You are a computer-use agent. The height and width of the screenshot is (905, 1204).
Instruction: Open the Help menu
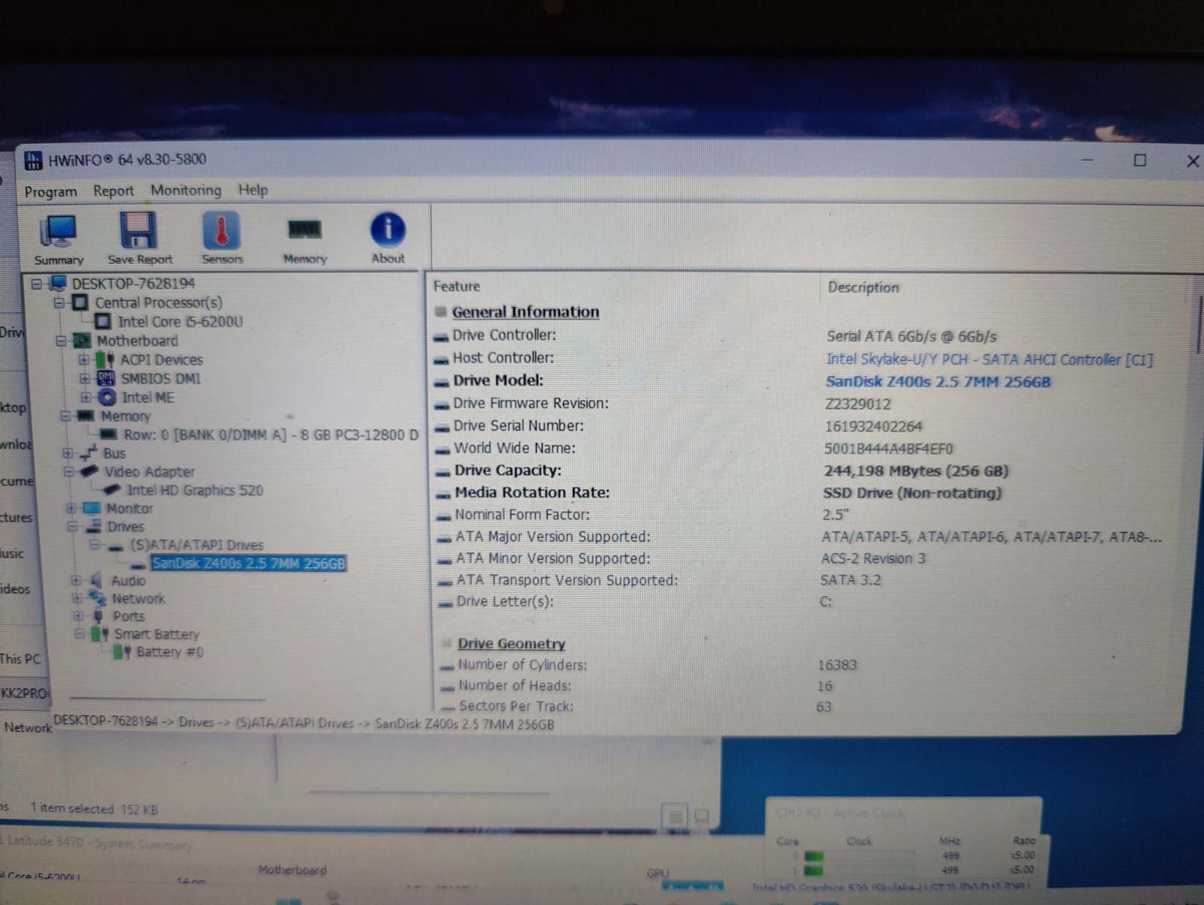click(253, 190)
